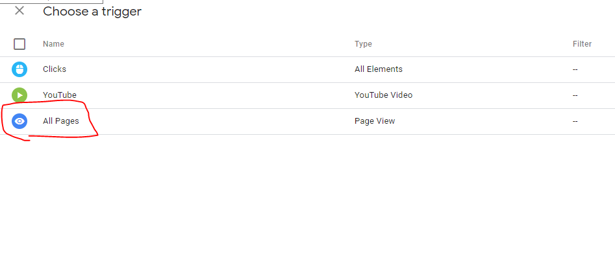This screenshot has width=615, height=278.
Task: Click the Choose a trigger heading
Action: 92,12
